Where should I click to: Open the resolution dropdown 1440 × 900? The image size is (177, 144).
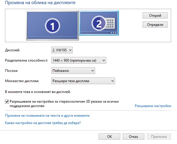(x=79, y=60)
